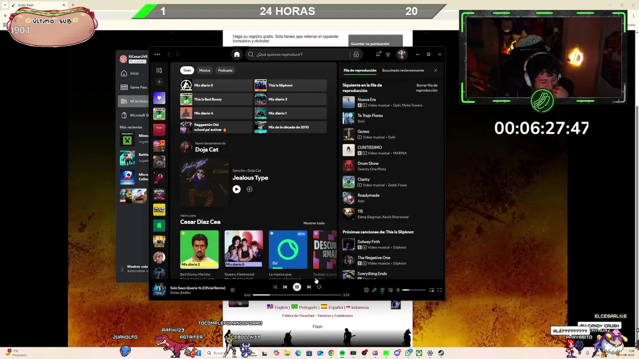Skip to next track
The width and height of the screenshot is (639, 359).
[x=309, y=287]
